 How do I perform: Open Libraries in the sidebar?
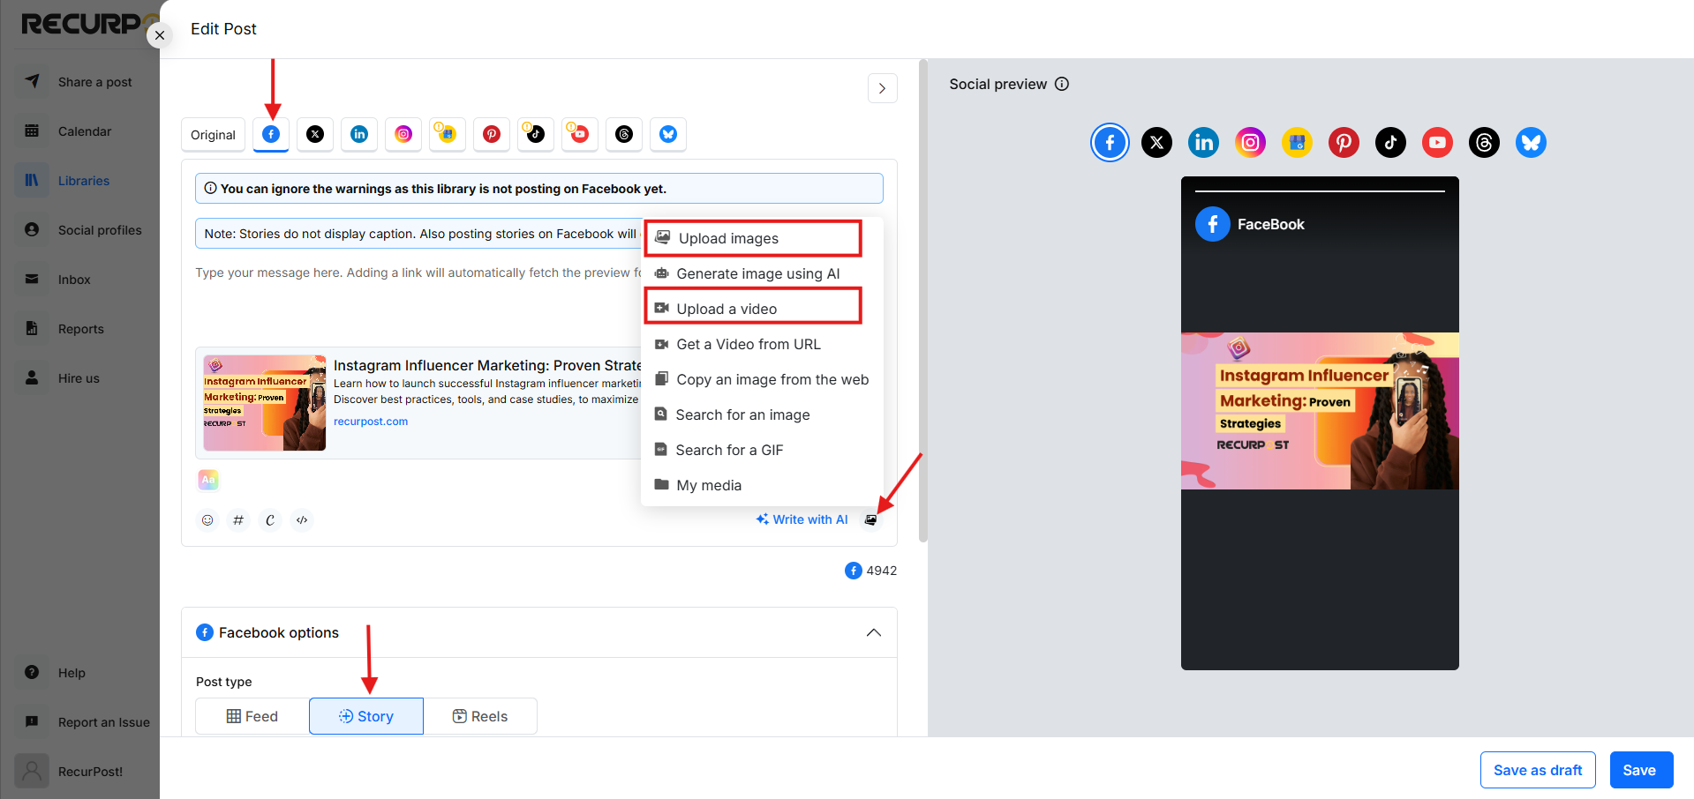(80, 181)
